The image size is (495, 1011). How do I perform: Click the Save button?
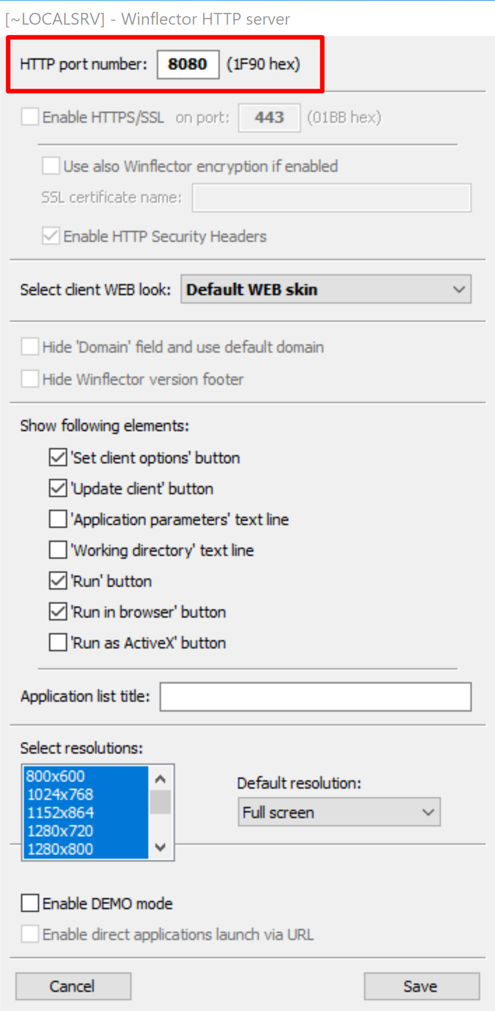421,986
